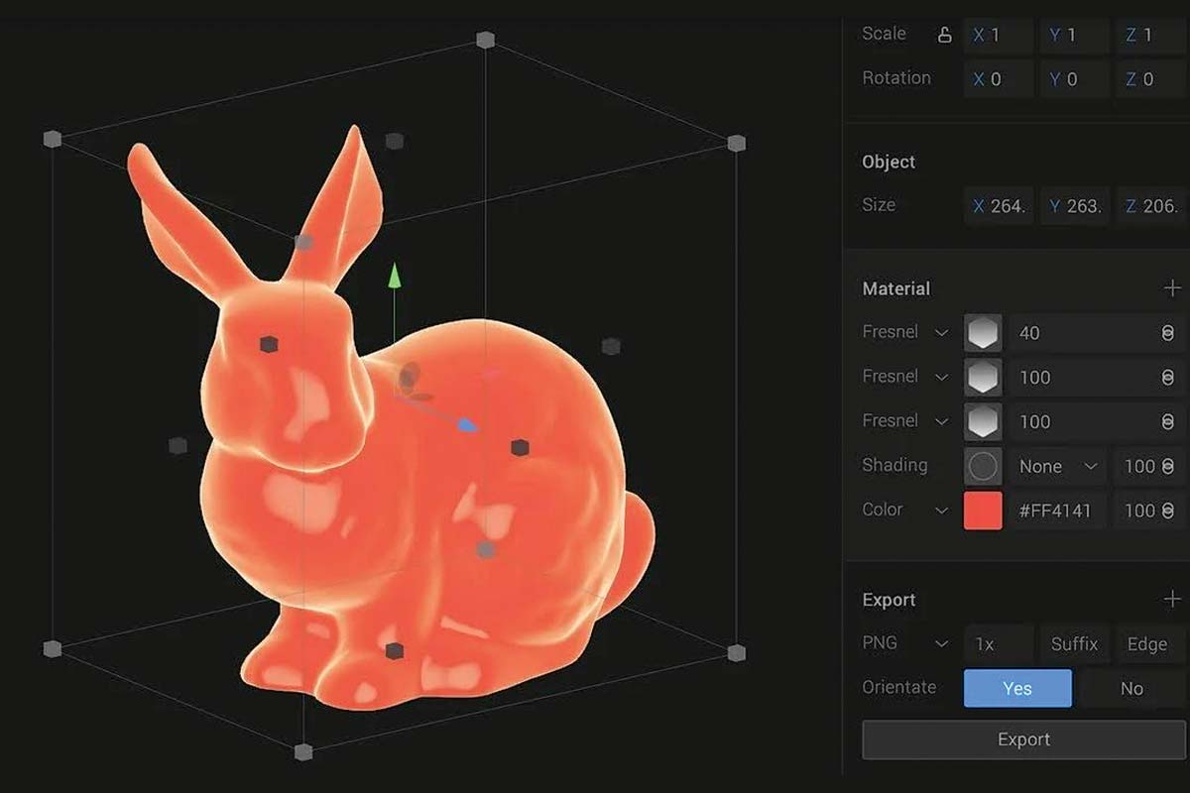Viewport: 1190px width, 793px height.
Task: Click the Rotation label
Action: click(x=896, y=77)
